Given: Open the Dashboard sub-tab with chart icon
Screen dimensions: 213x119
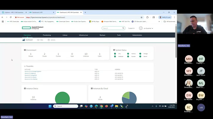Looking at the screenshot, I should pyautogui.click(x=28, y=40).
